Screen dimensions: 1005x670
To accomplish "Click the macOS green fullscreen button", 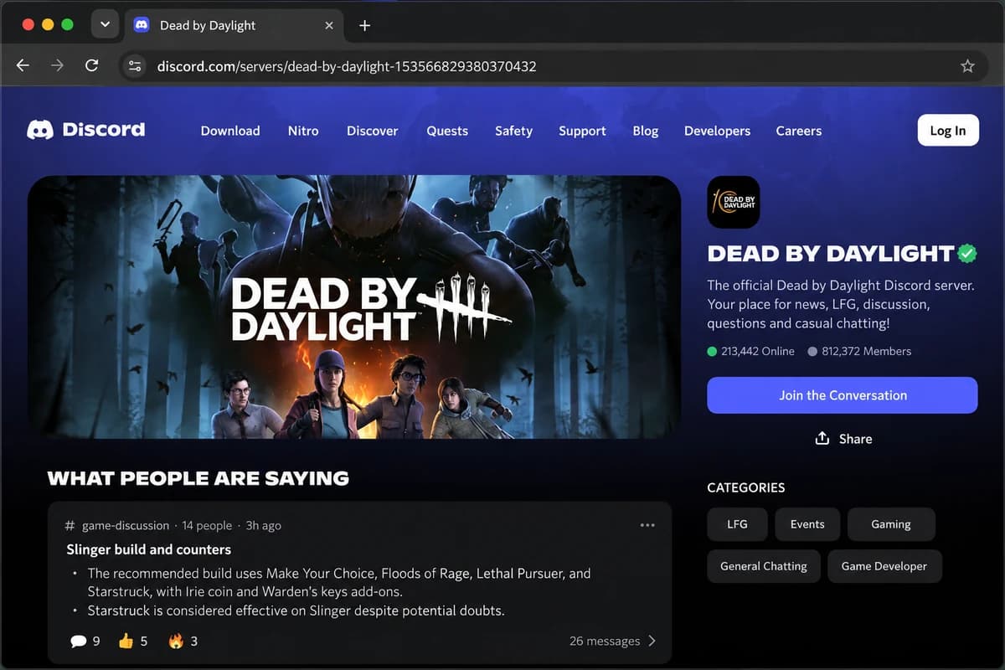I will pyautogui.click(x=67, y=24).
